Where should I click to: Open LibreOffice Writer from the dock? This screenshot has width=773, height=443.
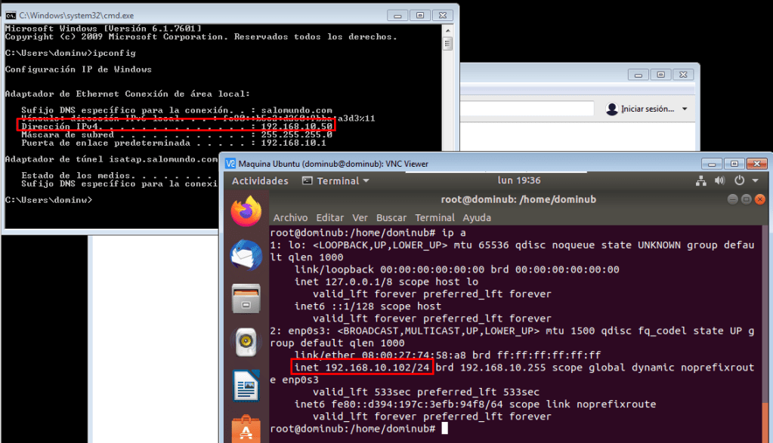246,387
